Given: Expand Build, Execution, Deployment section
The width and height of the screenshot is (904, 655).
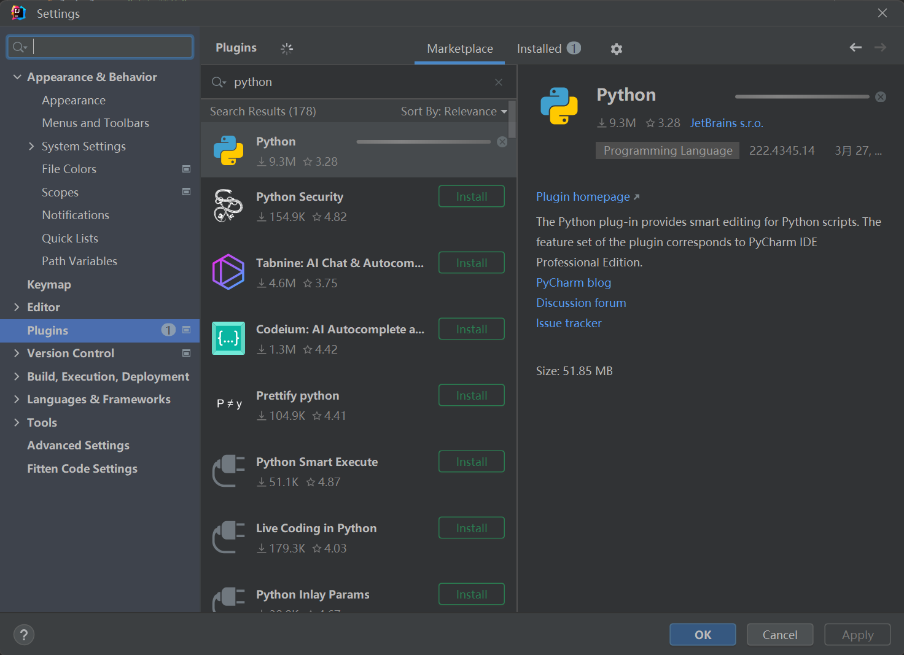Looking at the screenshot, I should coord(17,376).
